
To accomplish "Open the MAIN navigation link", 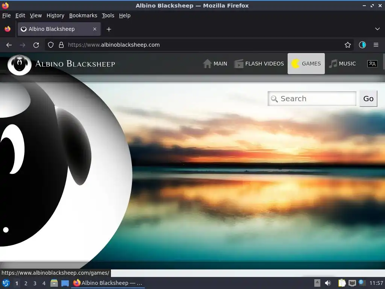I will (215, 64).
